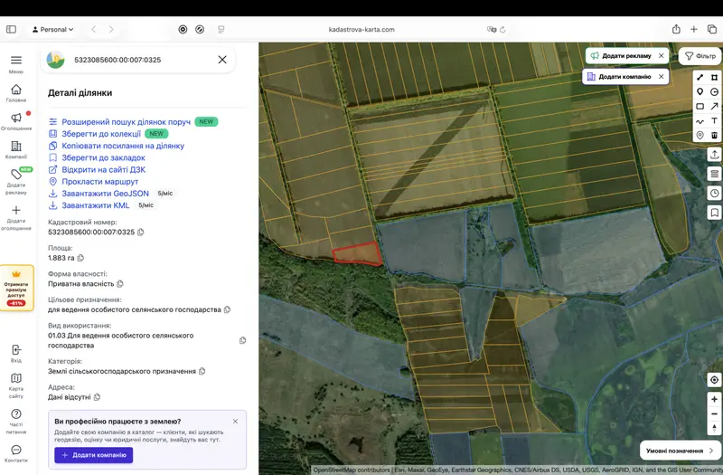The image size is (723, 475).
Task: Copy the Цільове призначення value
Action: 227,309
